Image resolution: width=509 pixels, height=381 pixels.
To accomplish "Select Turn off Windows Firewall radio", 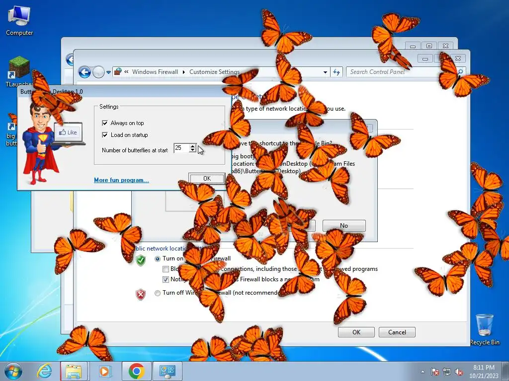I will (158, 293).
